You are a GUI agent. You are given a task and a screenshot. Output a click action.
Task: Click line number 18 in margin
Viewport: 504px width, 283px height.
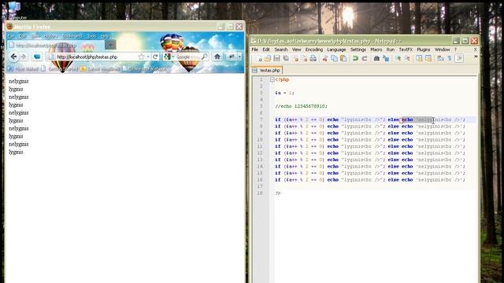point(260,193)
